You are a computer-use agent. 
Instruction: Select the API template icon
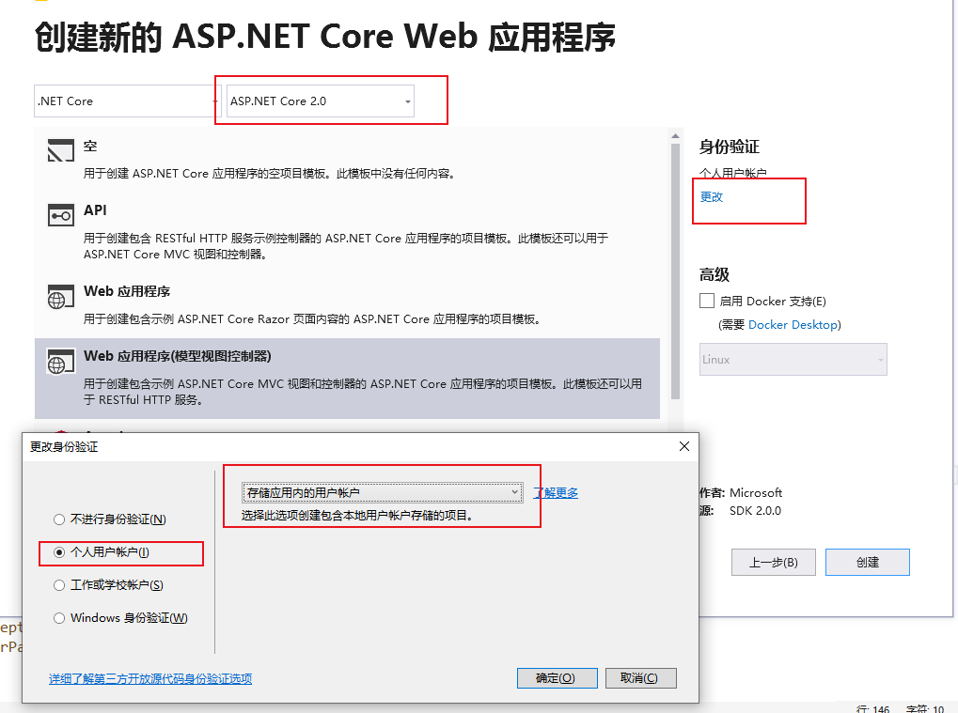[60, 215]
